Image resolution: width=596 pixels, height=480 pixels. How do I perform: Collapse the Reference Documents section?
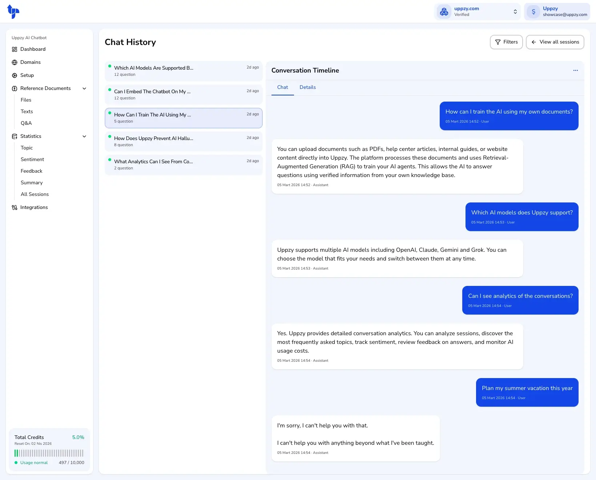(84, 89)
